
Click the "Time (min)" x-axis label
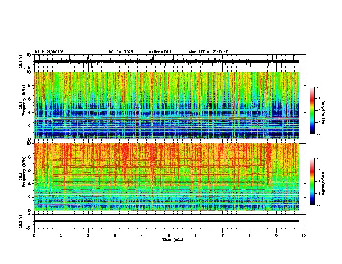pyautogui.click(x=173, y=239)
